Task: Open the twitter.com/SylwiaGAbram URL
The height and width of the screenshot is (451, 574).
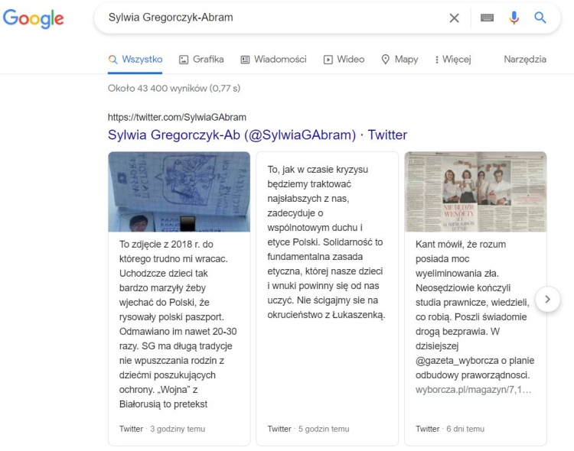Action: [x=177, y=118]
